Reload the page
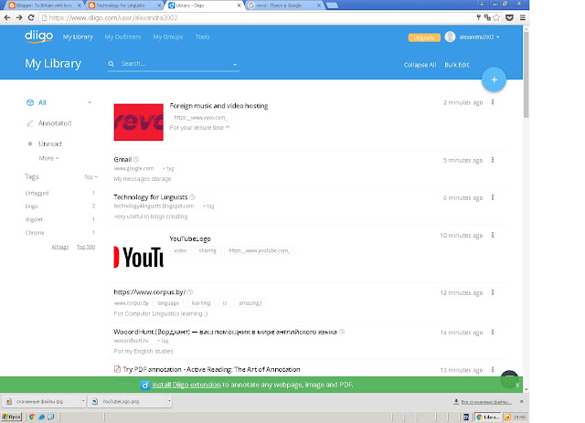585x423 pixels. click(x=31, y=17)
